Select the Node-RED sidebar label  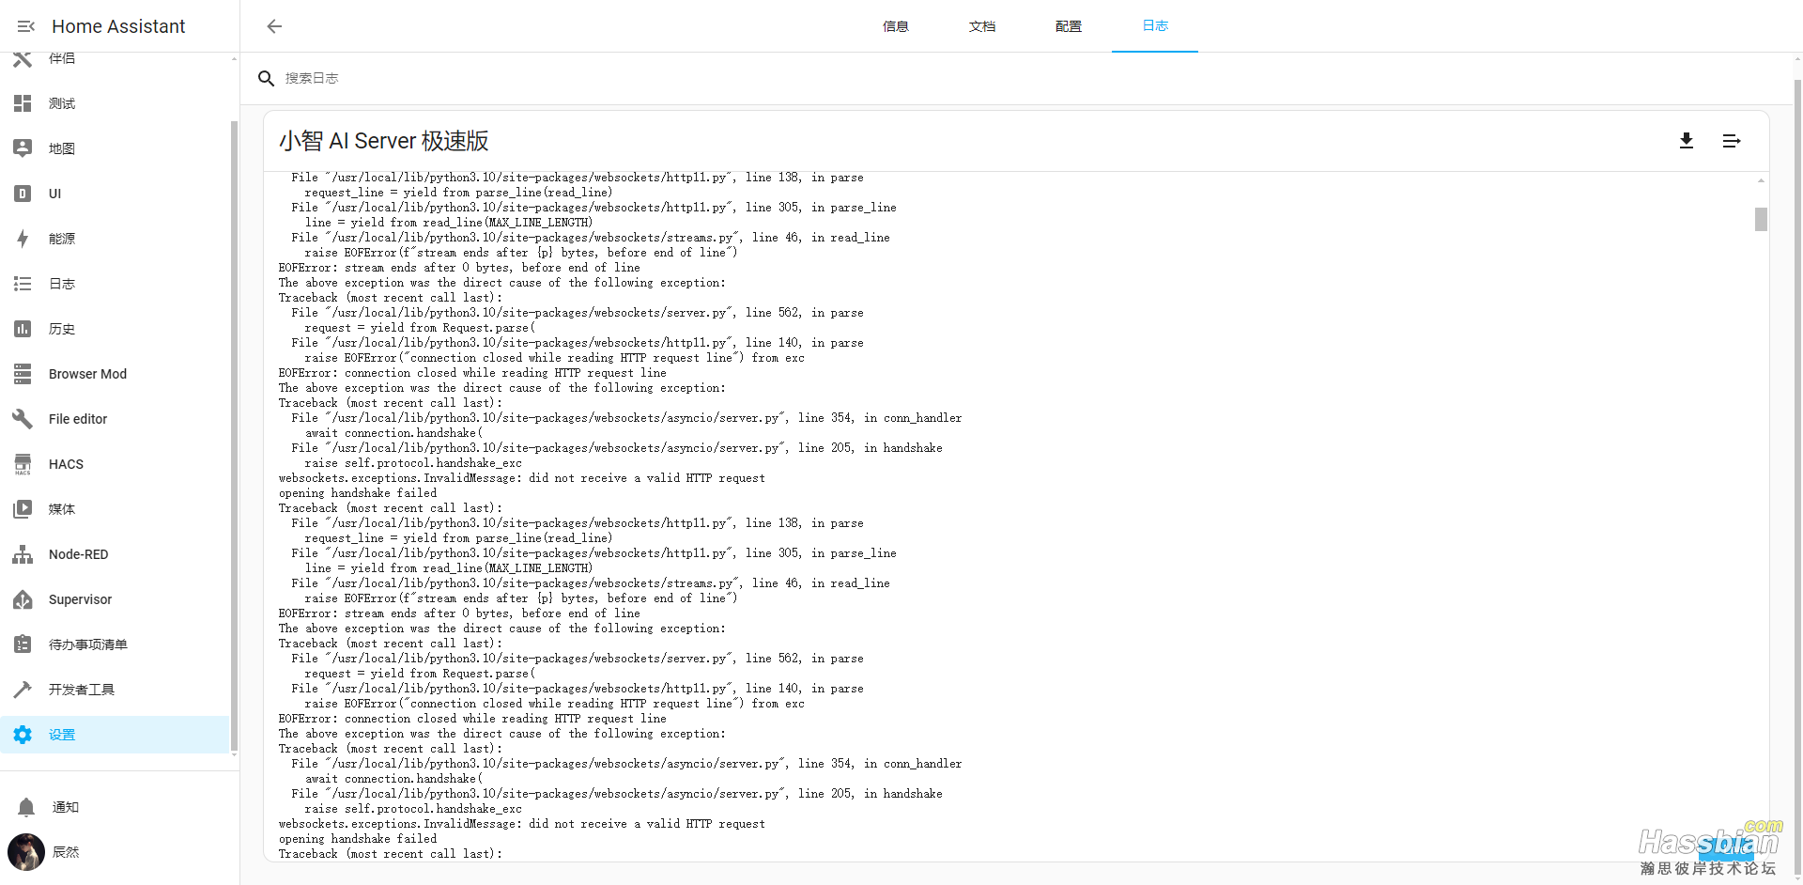pos(79,554)
